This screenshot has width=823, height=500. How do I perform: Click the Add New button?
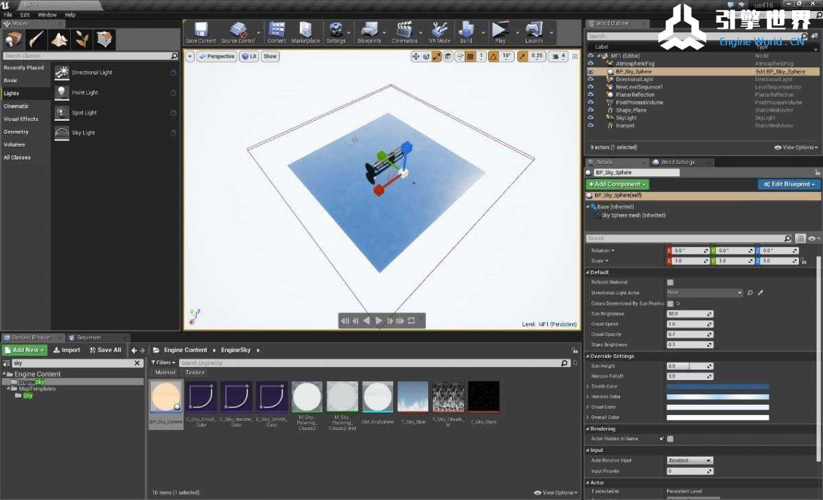pyautogui.click(x=25, y=350)
